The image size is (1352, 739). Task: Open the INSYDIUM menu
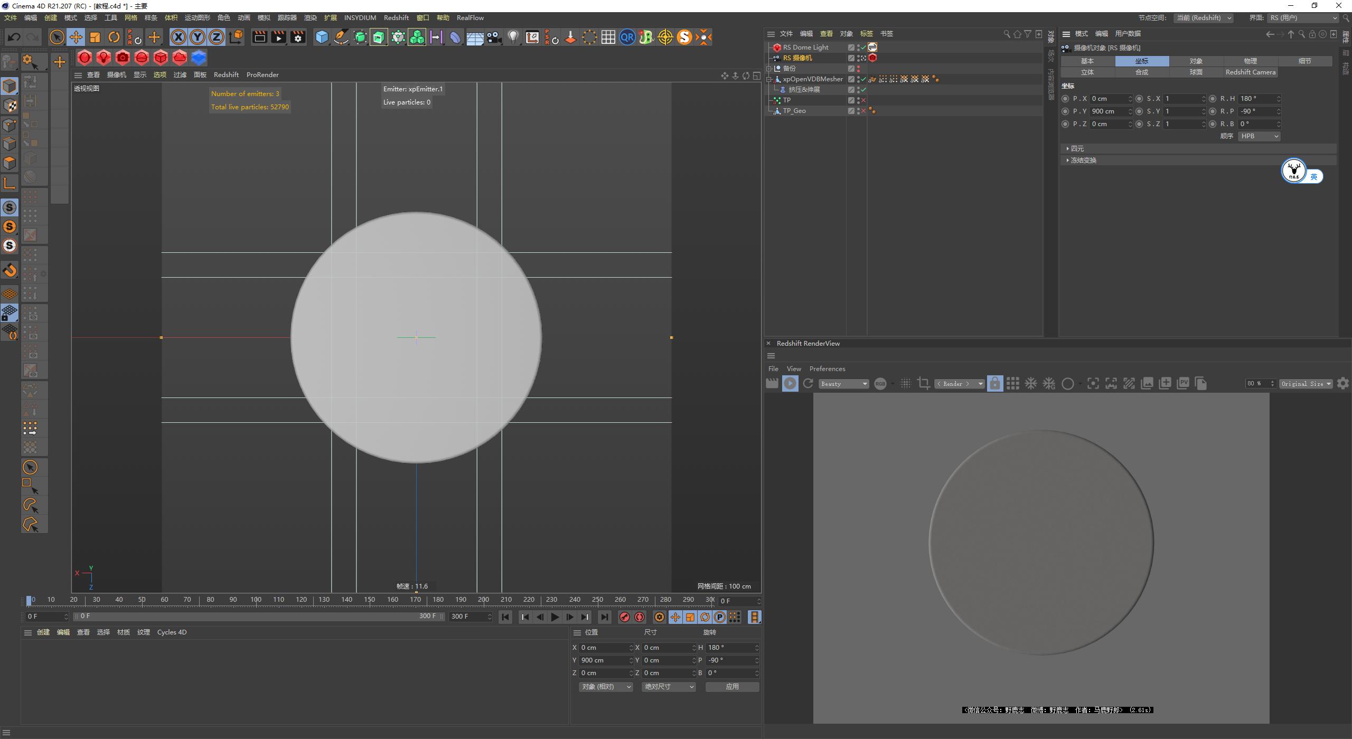point(360,17)
